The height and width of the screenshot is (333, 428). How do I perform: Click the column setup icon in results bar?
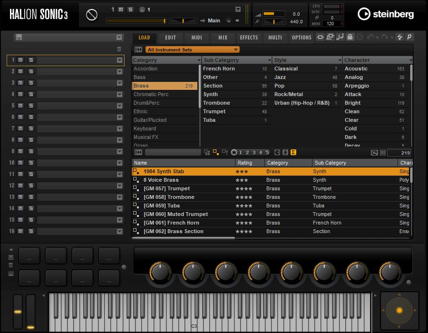383,152
